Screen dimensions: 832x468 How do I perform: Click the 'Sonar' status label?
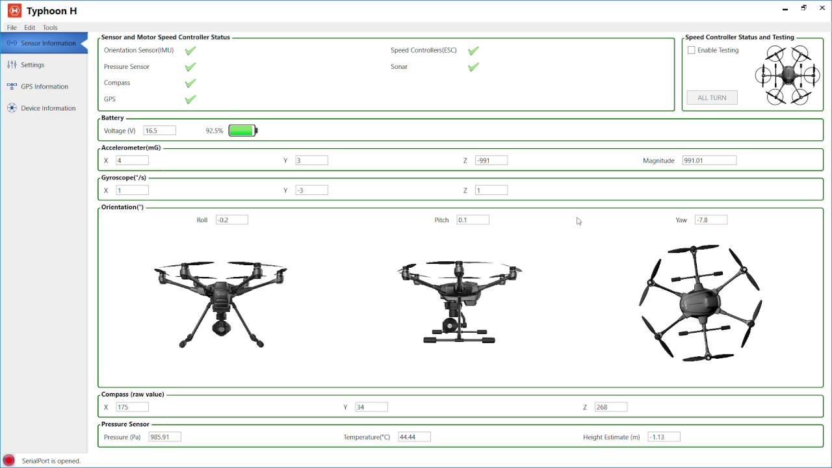pyautogui.click(x=399, y=66)
